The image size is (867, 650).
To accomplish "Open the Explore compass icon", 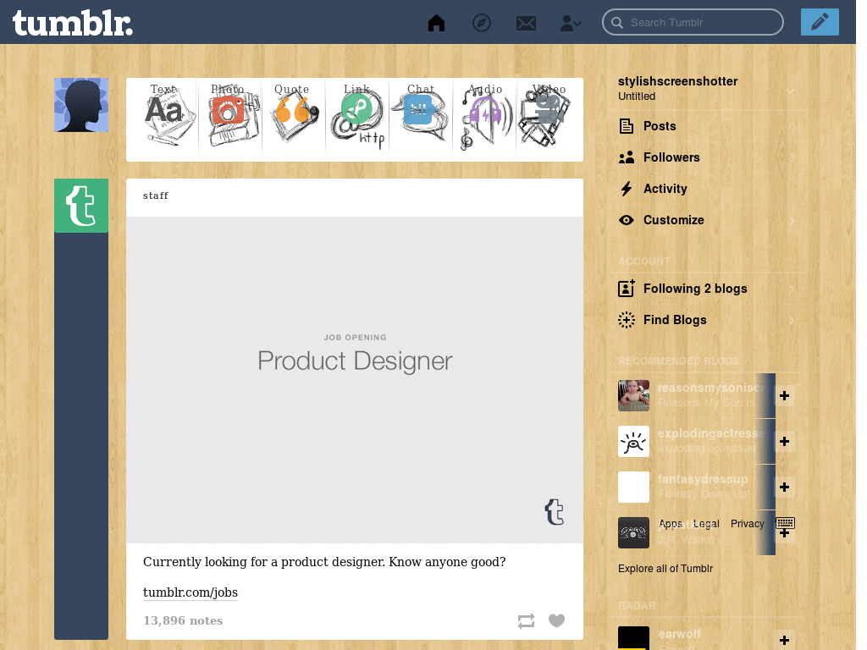I will 482,23.
